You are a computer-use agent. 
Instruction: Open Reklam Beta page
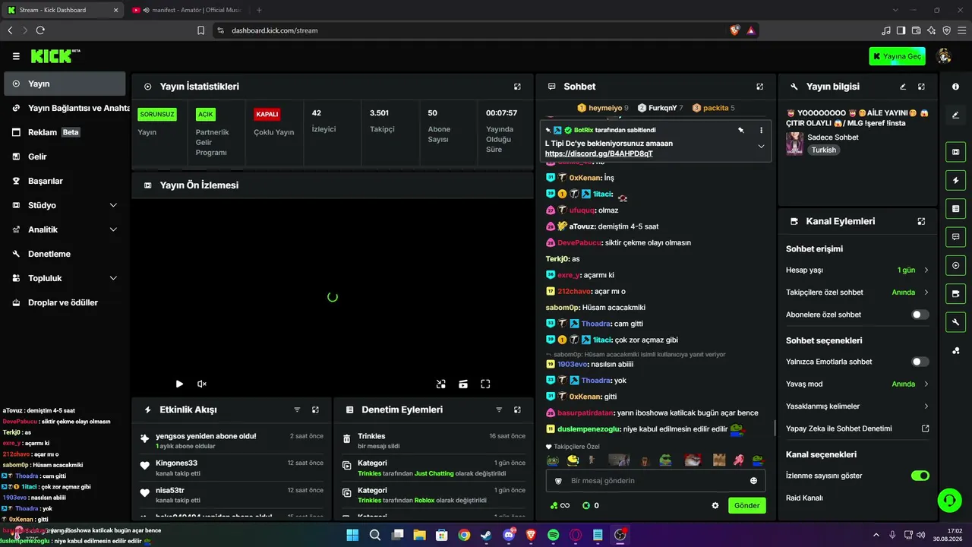[65, 132]
